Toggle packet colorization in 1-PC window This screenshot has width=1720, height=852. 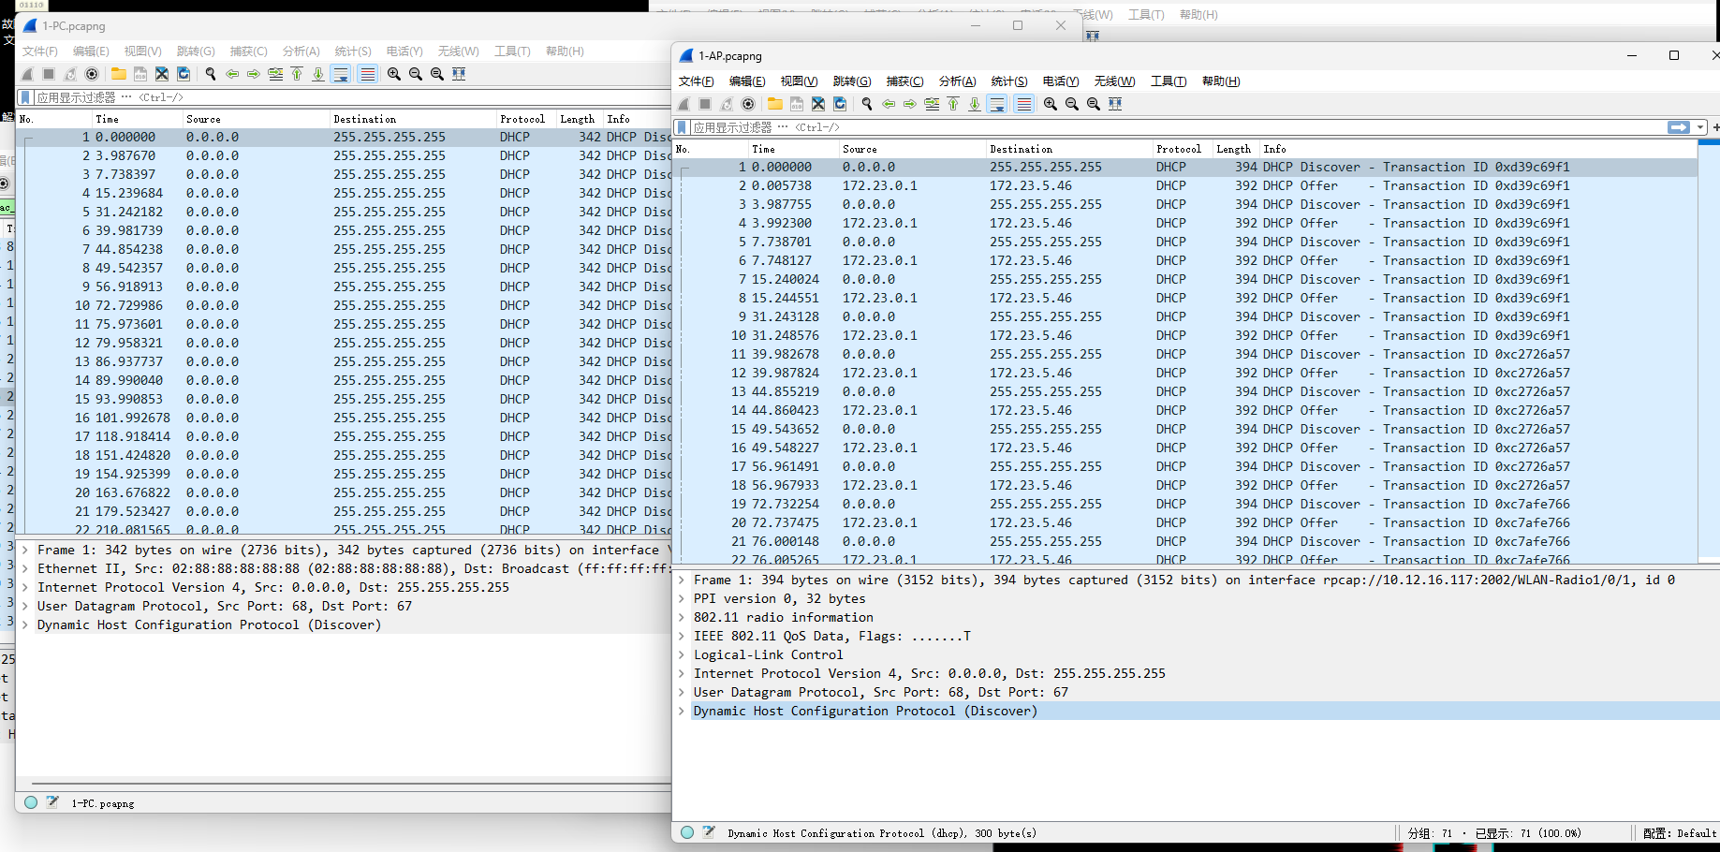[367, 74]
